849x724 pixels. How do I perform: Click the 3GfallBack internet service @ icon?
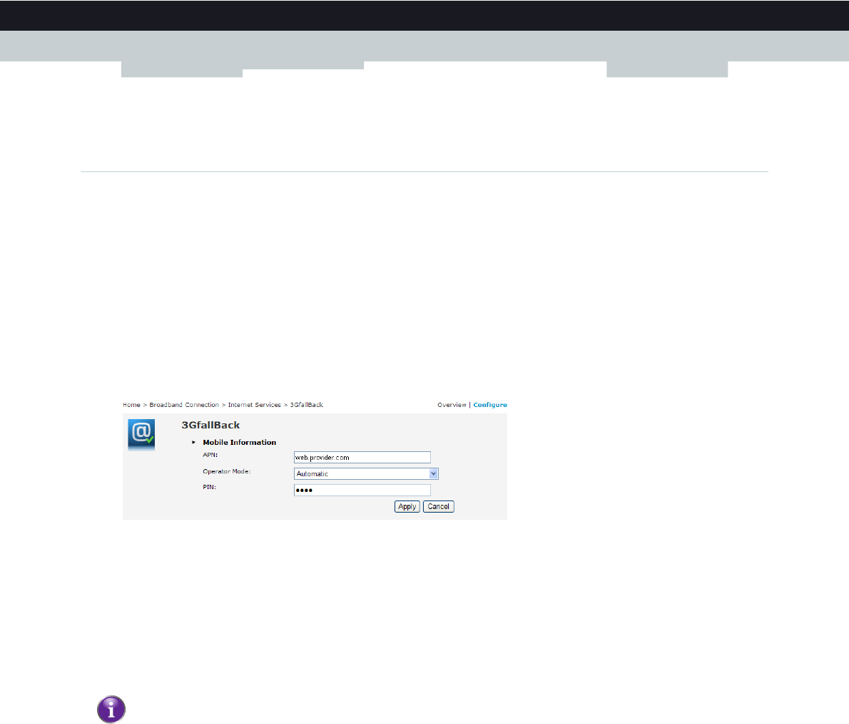(141, 435)
